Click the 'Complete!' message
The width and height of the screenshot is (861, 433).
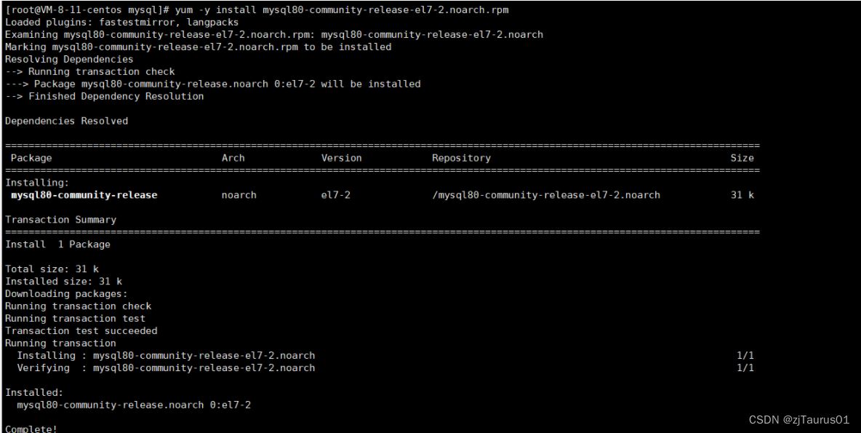[x=31, y=429]
